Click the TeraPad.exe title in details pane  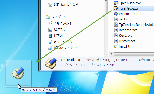tap(71, 60)
